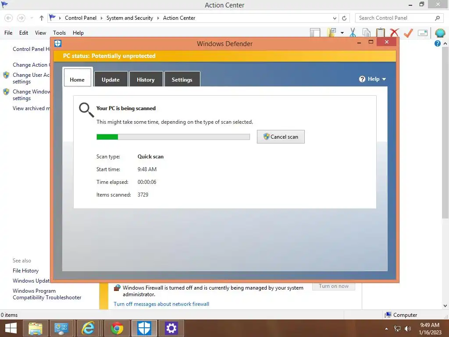The height and width of the screenshot is (337, 449).
Task: Click Turn off messages about network firewall
Action: [161, 304]
